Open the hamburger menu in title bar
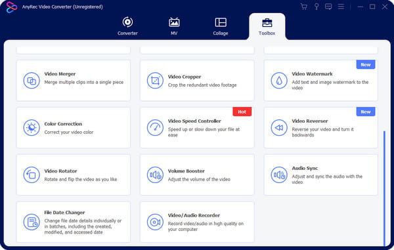The height and width of the screenshot is (250, 394). (x=341, y=7)
